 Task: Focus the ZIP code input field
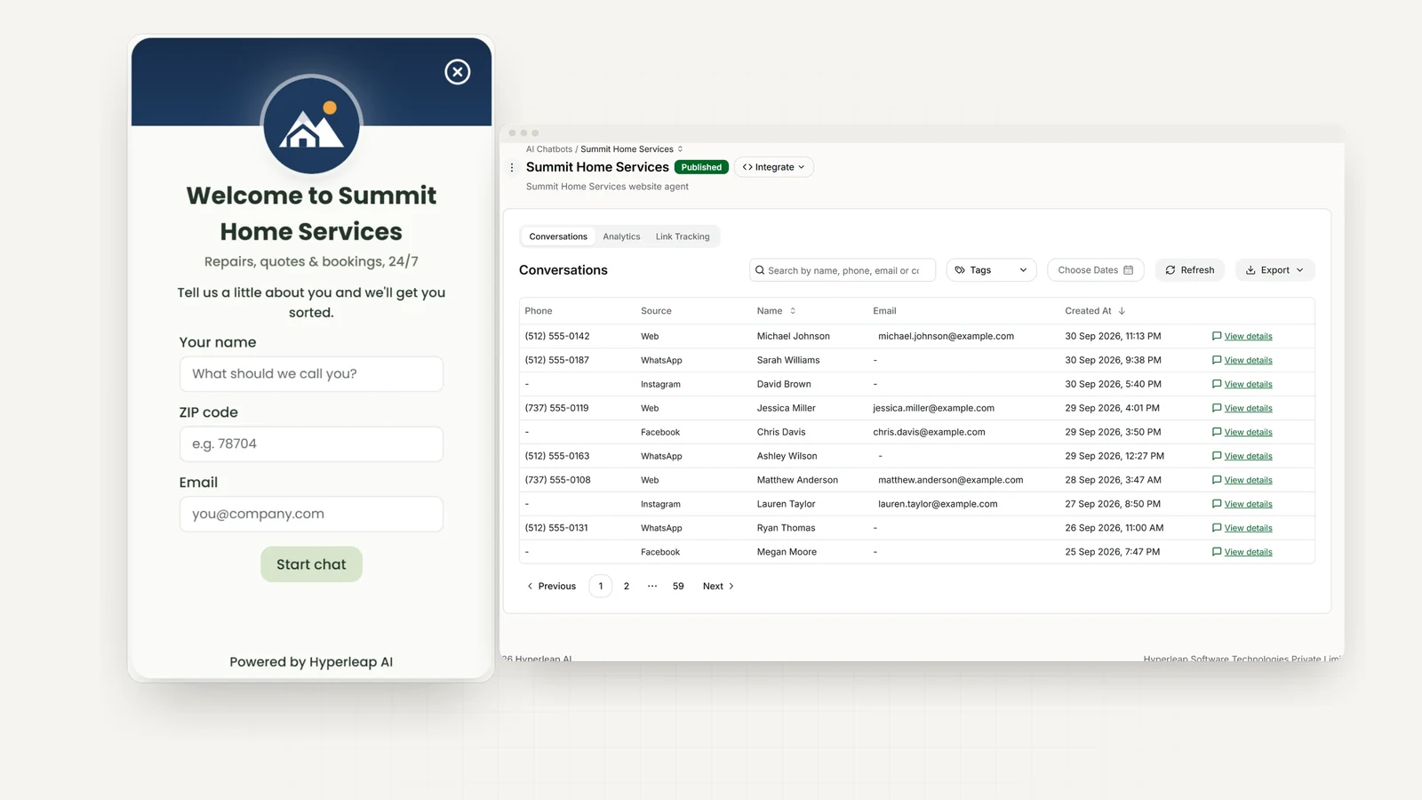point(311,444)
